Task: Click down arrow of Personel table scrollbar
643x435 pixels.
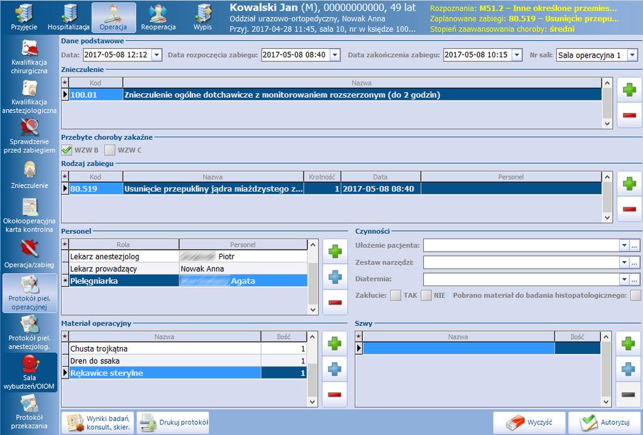Action: [313, 309]
